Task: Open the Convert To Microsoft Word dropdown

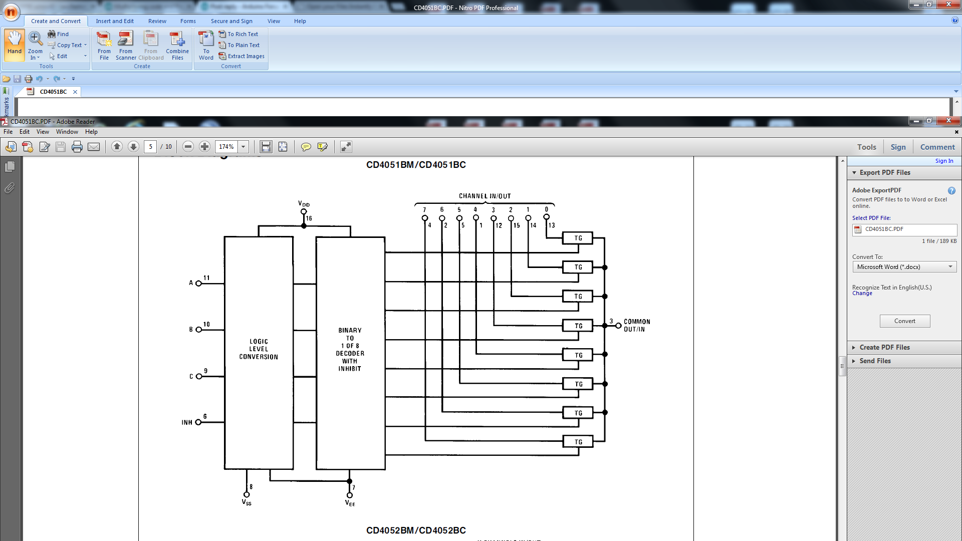Action: coord(904,267)
